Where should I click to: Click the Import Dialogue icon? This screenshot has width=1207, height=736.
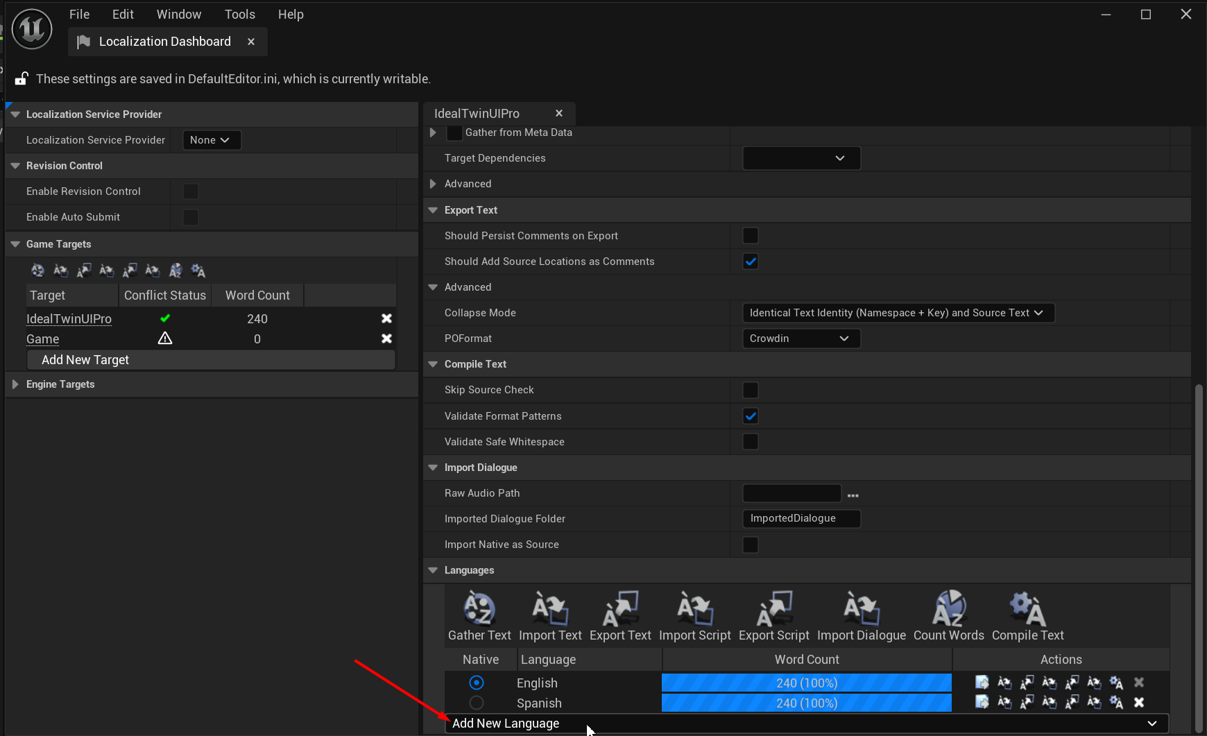click(x=861, y=610)
